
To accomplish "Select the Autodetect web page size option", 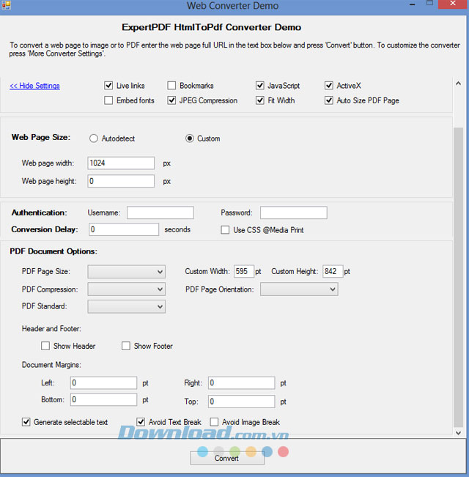I will click(x=94, y=138).
